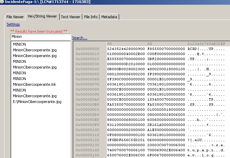
Task: Go to the File Info tab
Action: tap(91, 17)
